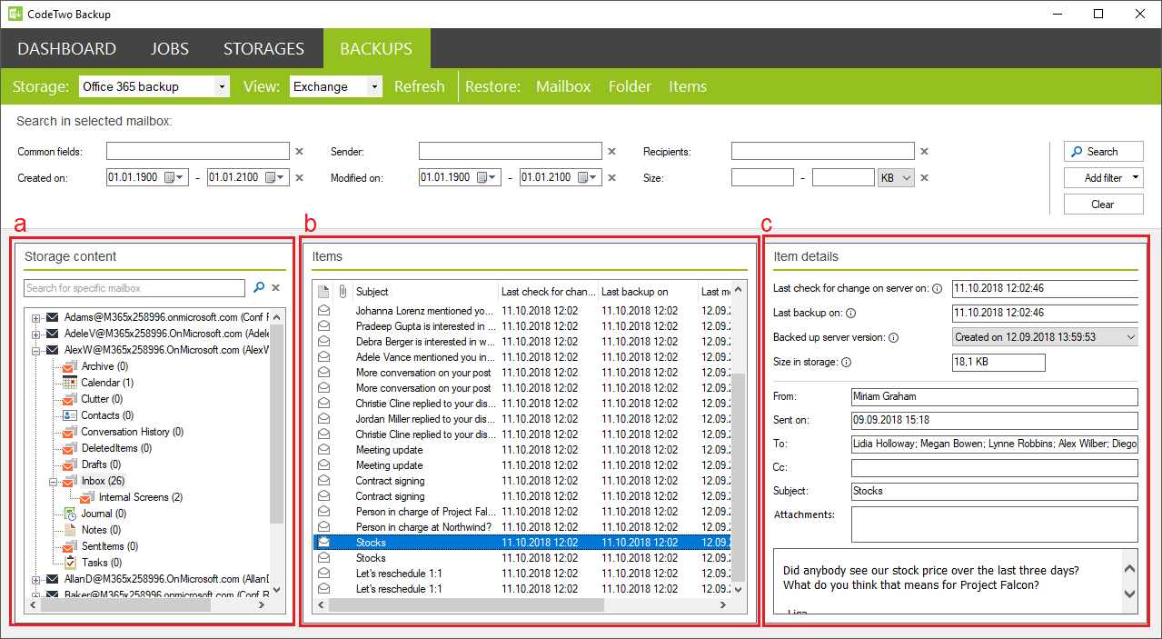
Task: Switch to the DASHBOARD tab
Action: [x=67, y=49]
